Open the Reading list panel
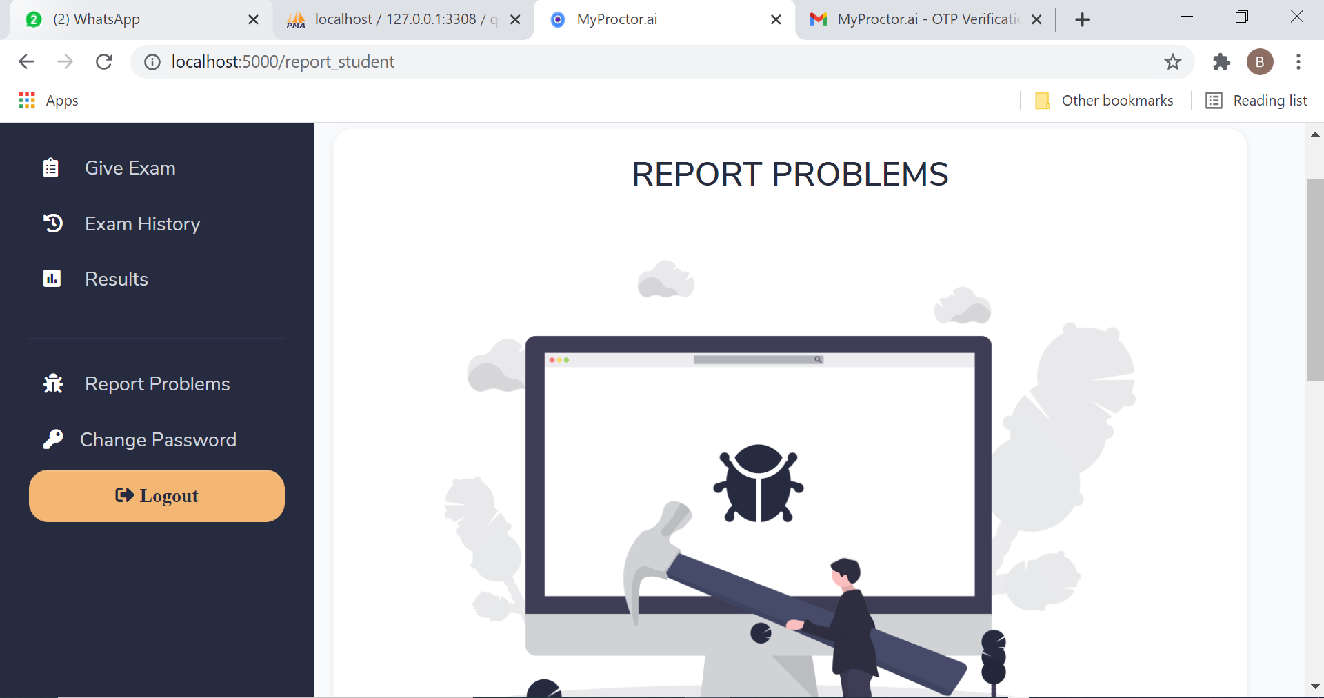This screenshot has height=698, width=1324. click(1256, 101)
